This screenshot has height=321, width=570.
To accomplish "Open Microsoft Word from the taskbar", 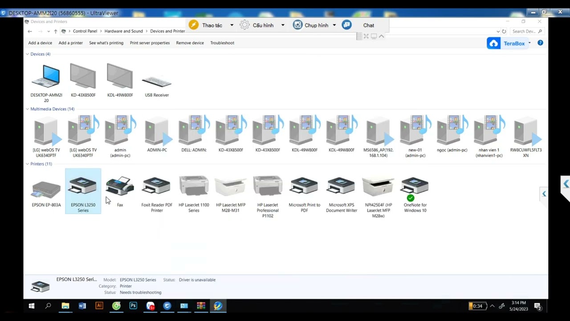I will pos(82,306).
